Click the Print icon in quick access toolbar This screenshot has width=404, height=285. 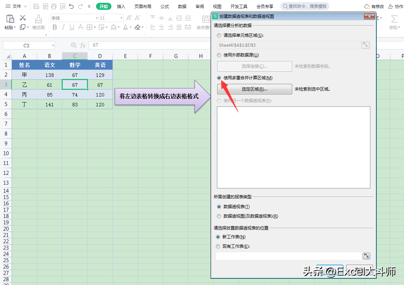pos(54,6)
